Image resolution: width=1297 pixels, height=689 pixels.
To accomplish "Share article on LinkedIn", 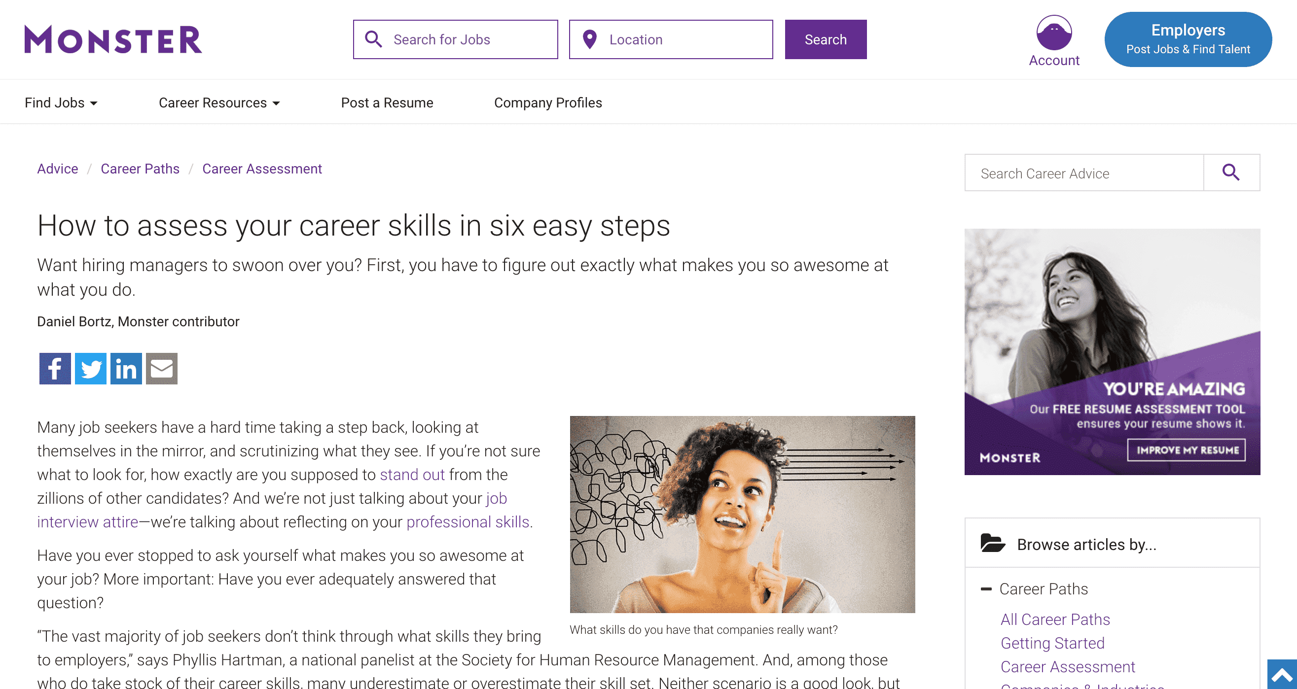I will (126, 369).
